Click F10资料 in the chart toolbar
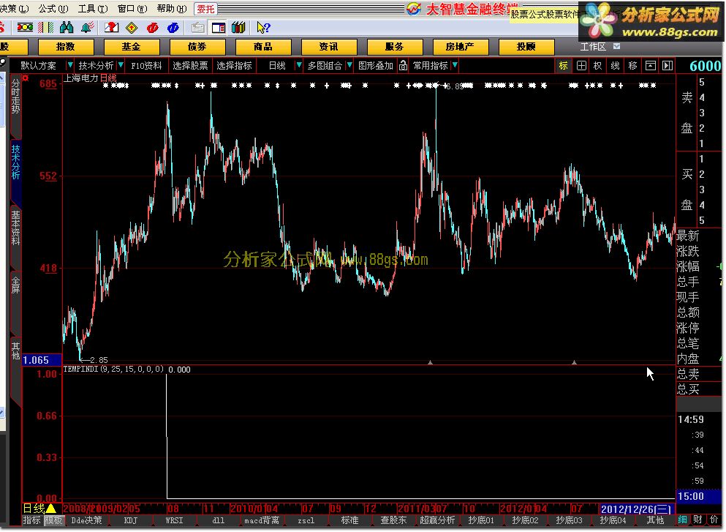Screen dimensions: 726x532 coord(147,66)
